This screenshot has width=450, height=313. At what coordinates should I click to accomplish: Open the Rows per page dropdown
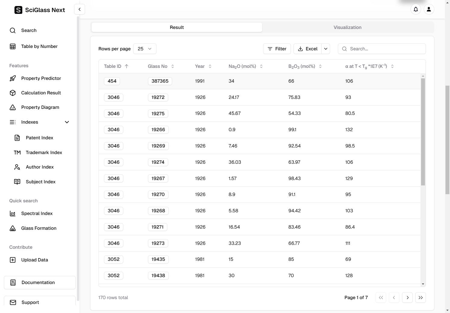pyautogui.click(x=145, y=49)
